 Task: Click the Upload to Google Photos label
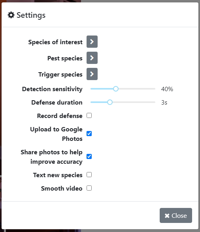[57, 134]
